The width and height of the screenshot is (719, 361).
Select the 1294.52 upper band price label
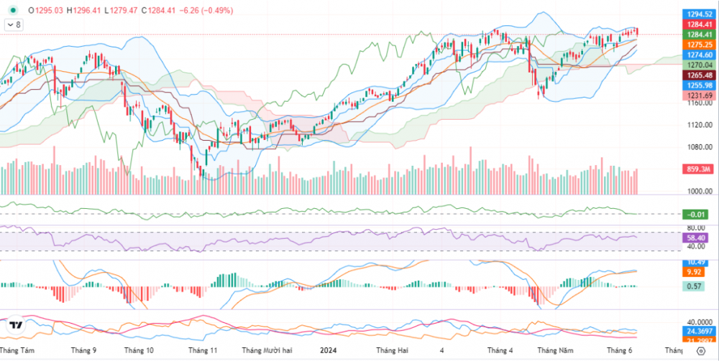point(696,14)
